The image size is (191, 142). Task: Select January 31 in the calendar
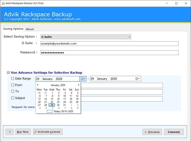coord(64,105)
